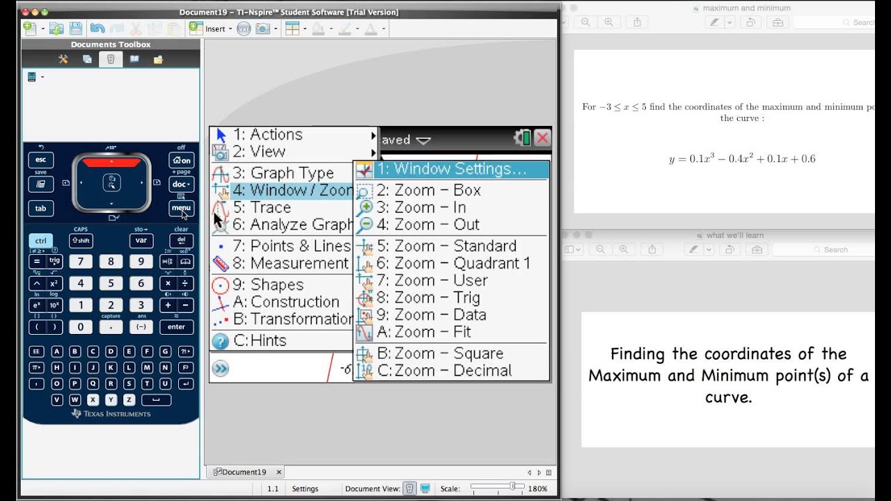Click the Open document folder icon

(x=56, y=29)
